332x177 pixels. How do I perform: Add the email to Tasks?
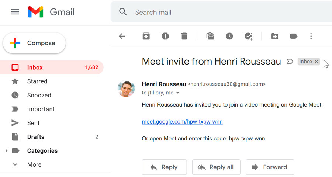tap(249, 36)
